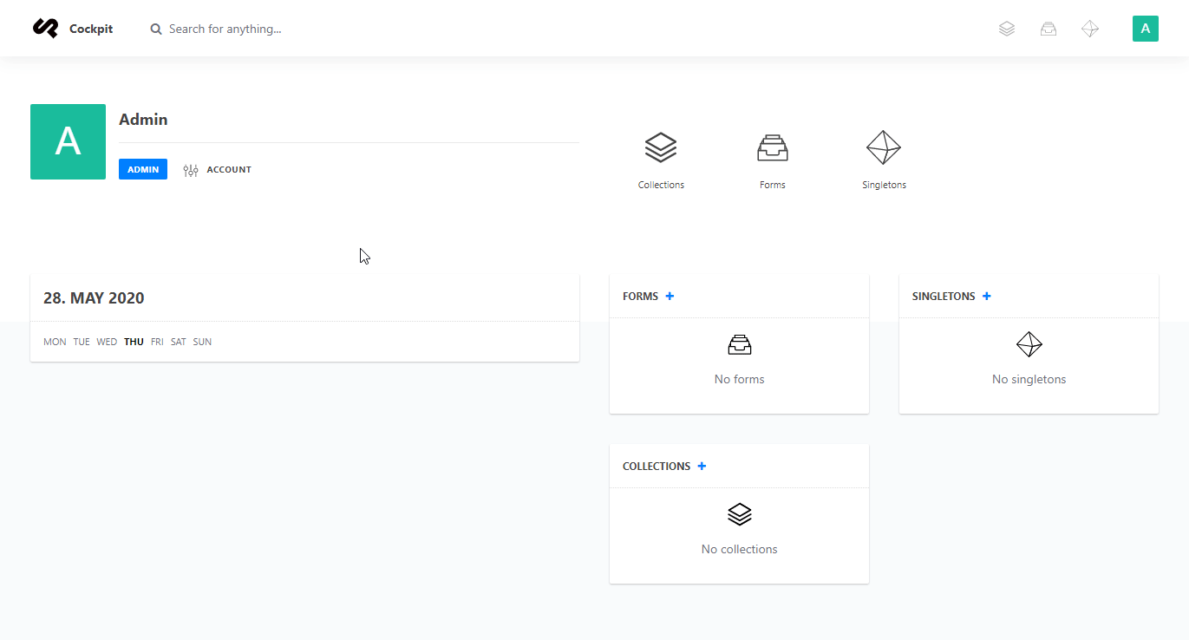Screen dimensions: 1189x640
Task: Click the Collections widget title
Action: 657,467
